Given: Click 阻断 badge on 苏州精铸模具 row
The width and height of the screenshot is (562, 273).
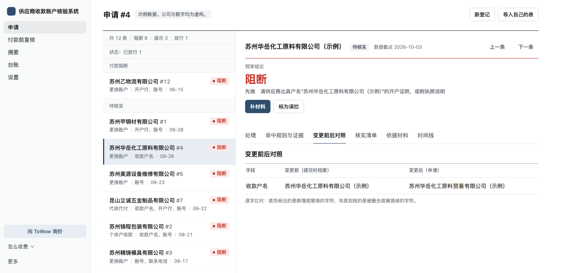Looking at the screenshot, I should point(219,252).
